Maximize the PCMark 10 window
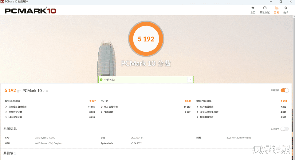The height and width of the screenshot is (160, 295). point(281,2)
